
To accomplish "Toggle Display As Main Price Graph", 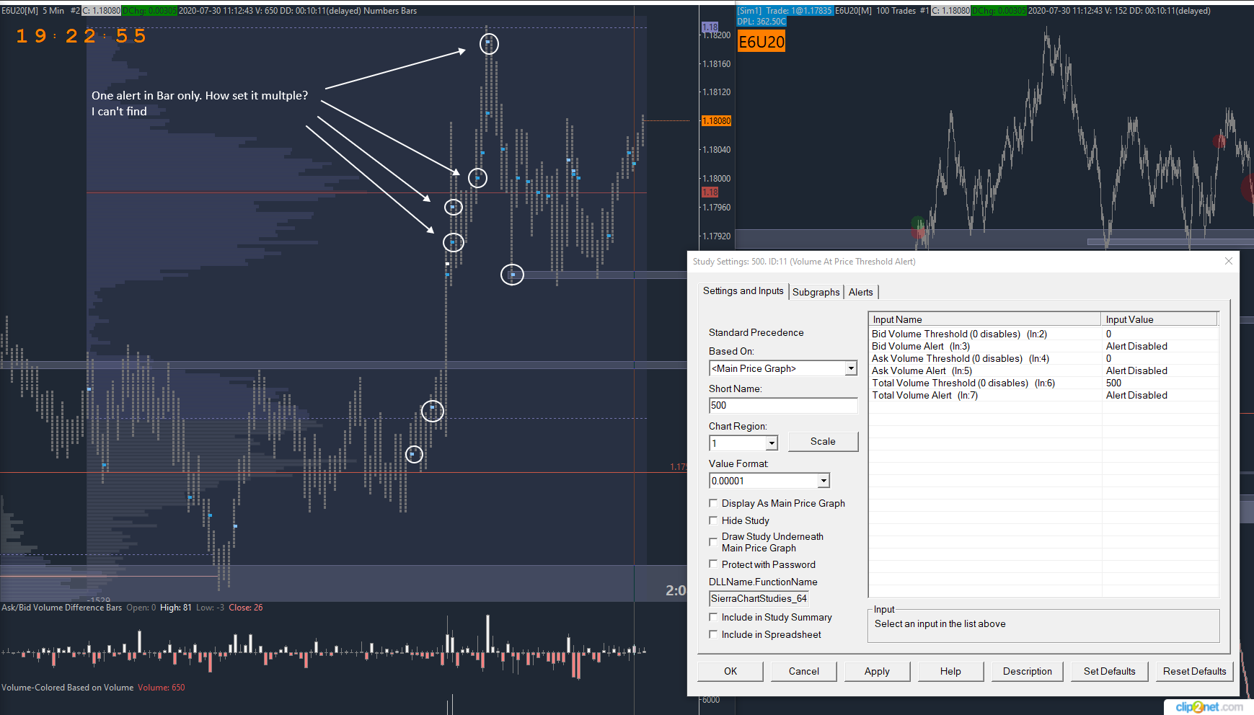I will pyautogui.click(x=713, y=503).
